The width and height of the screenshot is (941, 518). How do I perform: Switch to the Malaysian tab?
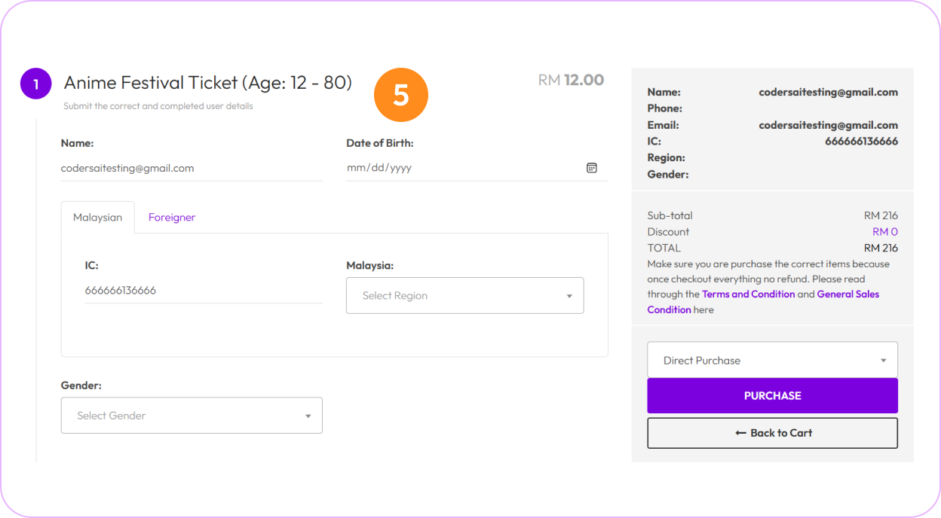(97, 218)
